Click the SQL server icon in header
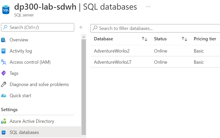 [6, 9]
